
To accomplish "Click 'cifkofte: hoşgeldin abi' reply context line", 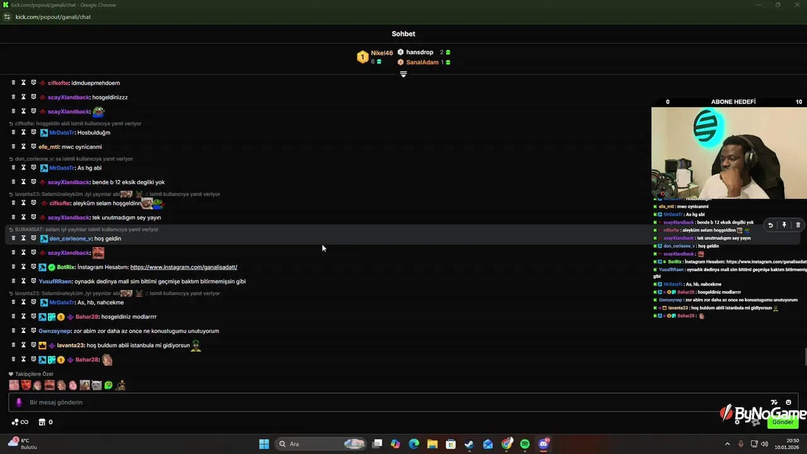I will 75,124.
